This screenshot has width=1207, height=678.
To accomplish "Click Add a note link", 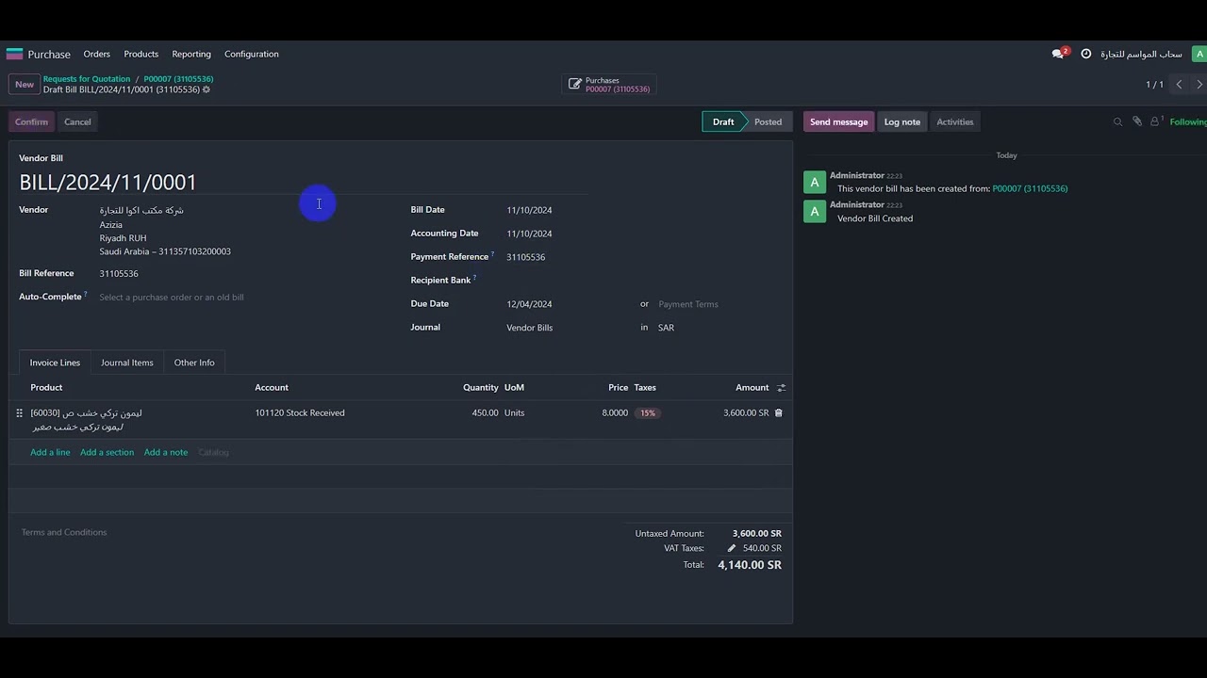I will pos(166,452).
